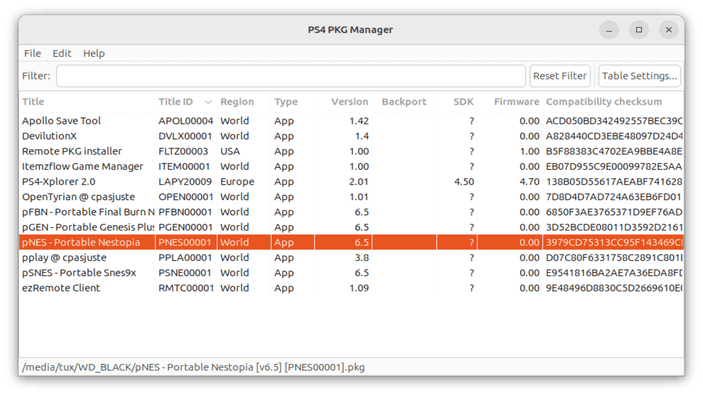Open the Help menu
The image size is (703, 395).
94,53
